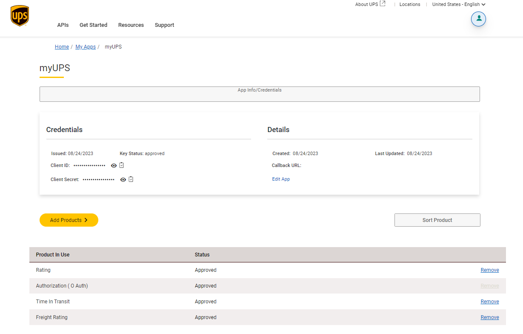
Task: Click Freight Rating product name
Action: (x=51, y=317)
